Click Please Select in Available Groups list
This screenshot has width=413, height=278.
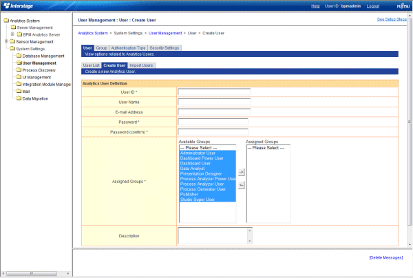[208, 148]
